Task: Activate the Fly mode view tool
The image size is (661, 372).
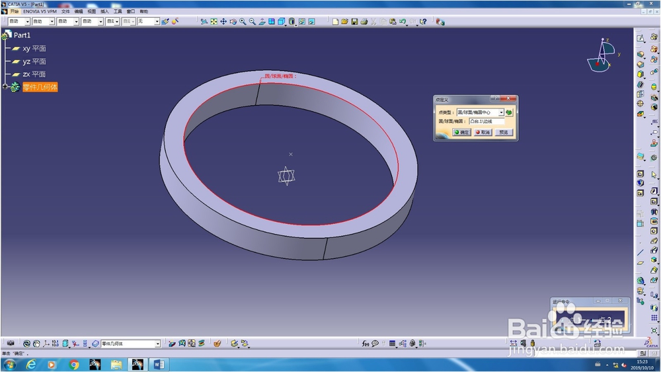Action: tap(204, 22)
